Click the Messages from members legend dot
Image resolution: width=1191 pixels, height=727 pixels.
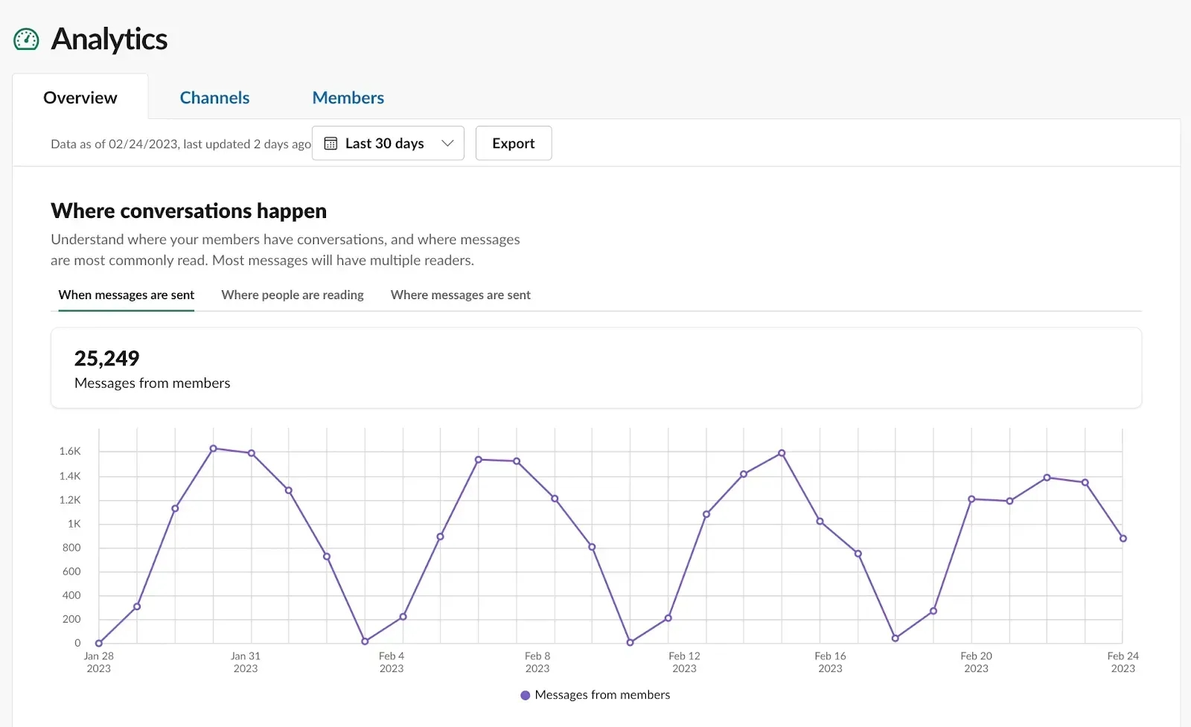[526, 695]
